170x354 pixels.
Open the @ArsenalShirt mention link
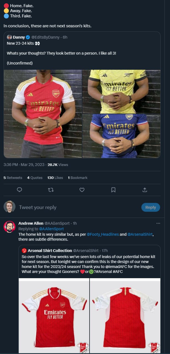tap(140, 234)
